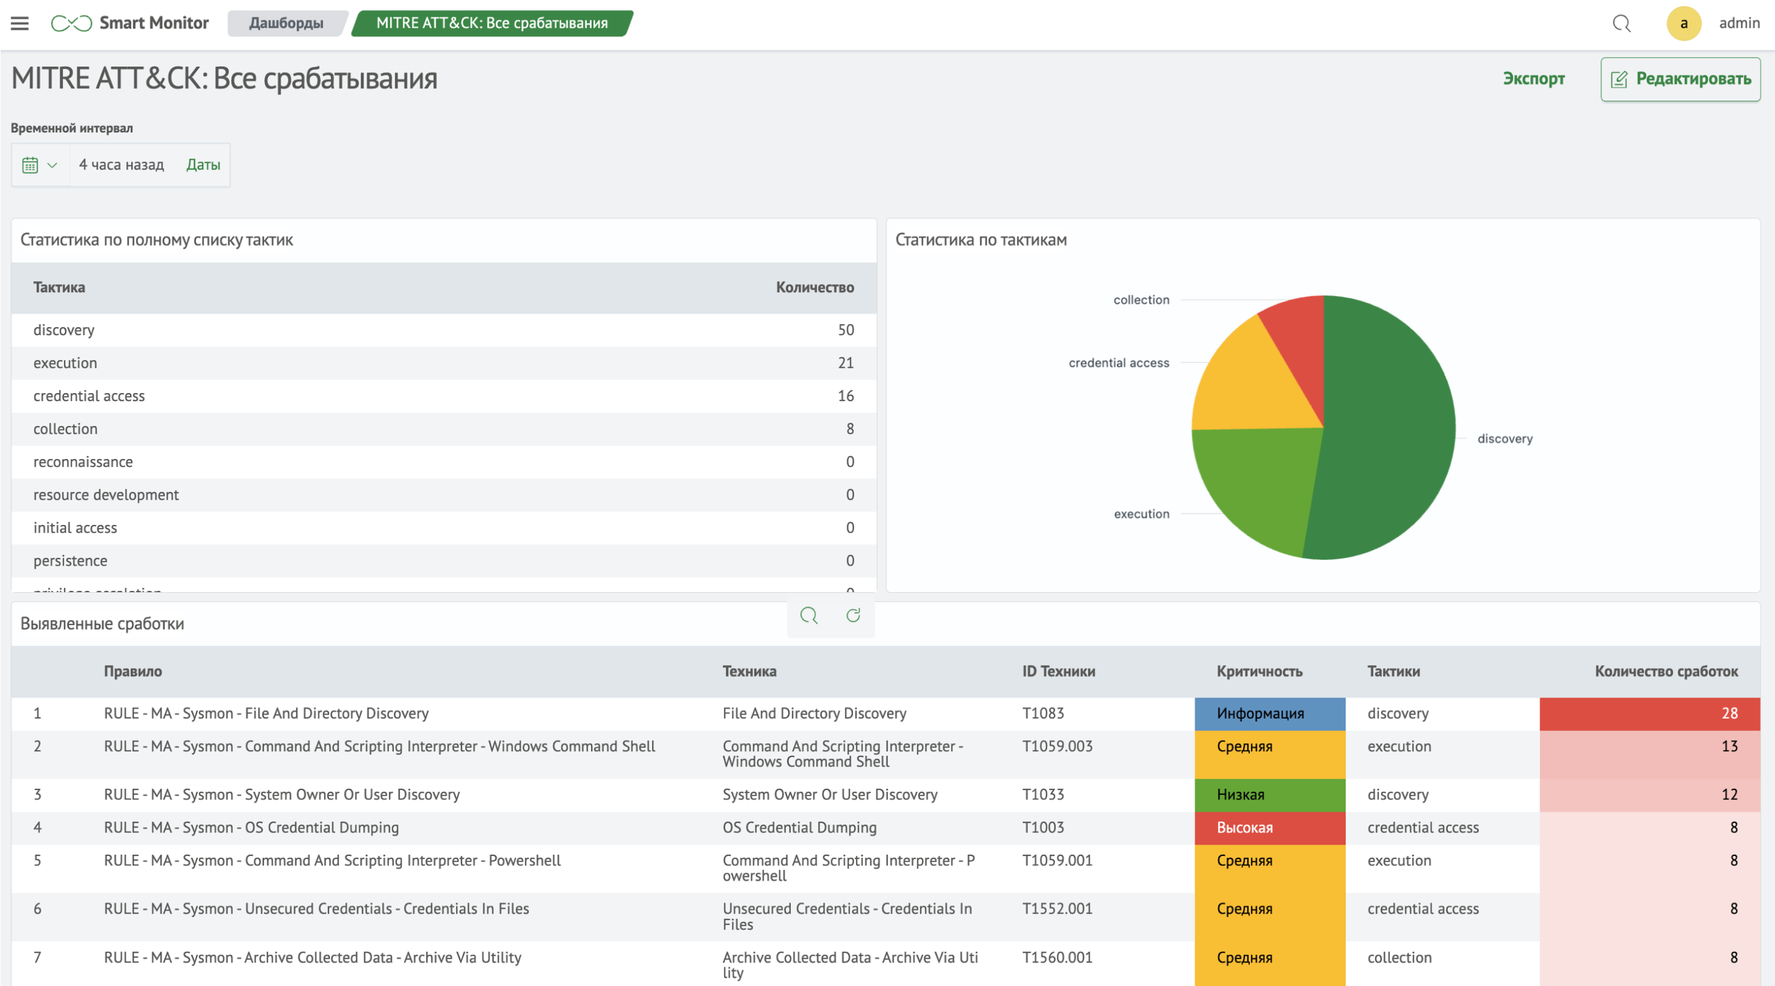Search within the detected alerts panel
1775x986 pixels.
[x=808, y=615]
